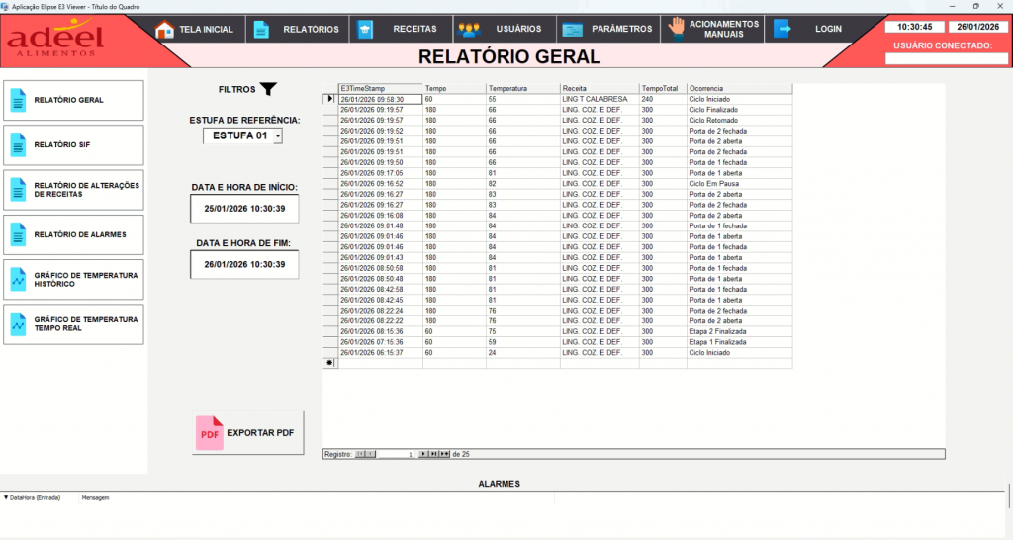
Task: Click the Receitas icon in top bar
Action: pos(365,29)
